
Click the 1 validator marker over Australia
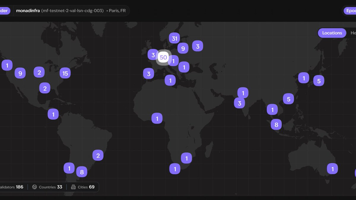coord(332,168)
